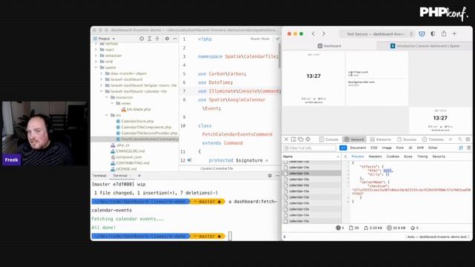Open Project panel gear settings
This screenshot has height=267, width=475.
(x=167, y=39)
